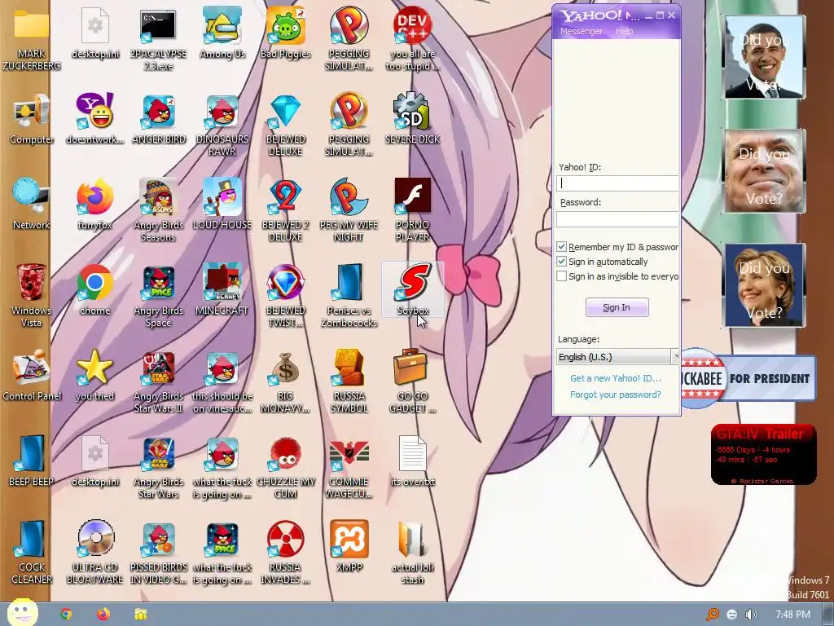Focus the Yahoo! ID input field

[x=617, y=183]
